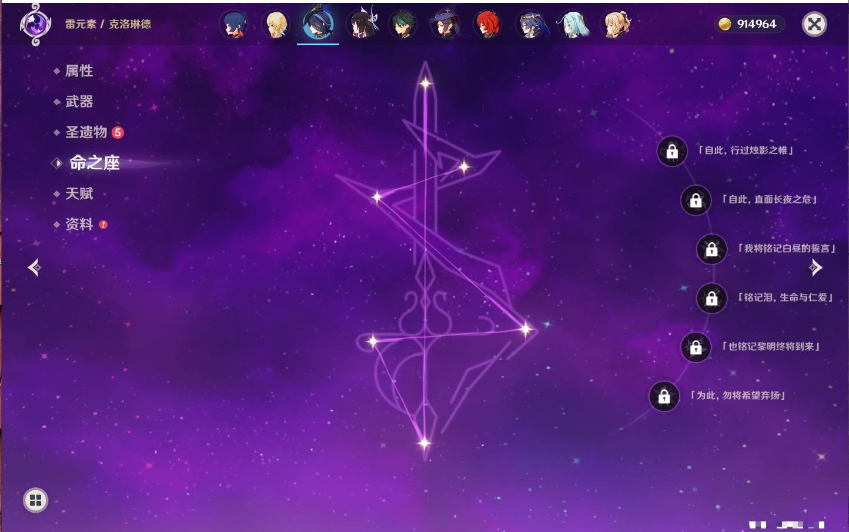Open the 天赋 talents page
The width and height of the screenshot is (849, 532).
[x=79, y=193]
